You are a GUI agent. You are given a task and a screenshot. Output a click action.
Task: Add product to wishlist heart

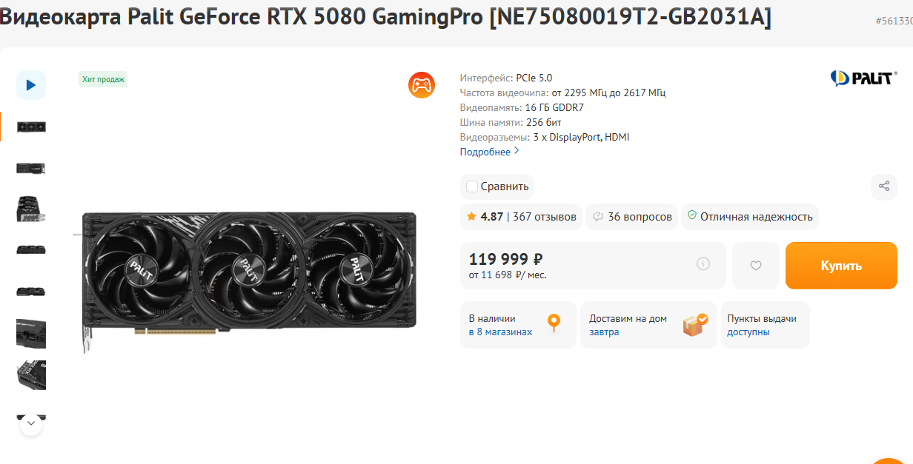[x=756, y=266]
